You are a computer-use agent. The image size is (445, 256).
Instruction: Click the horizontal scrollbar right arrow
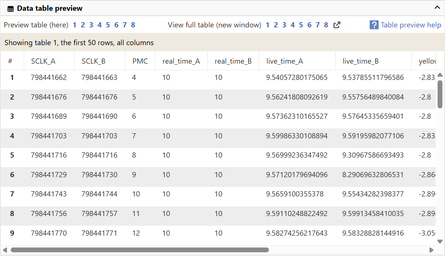pyautogui.click(x=431, y=250)
